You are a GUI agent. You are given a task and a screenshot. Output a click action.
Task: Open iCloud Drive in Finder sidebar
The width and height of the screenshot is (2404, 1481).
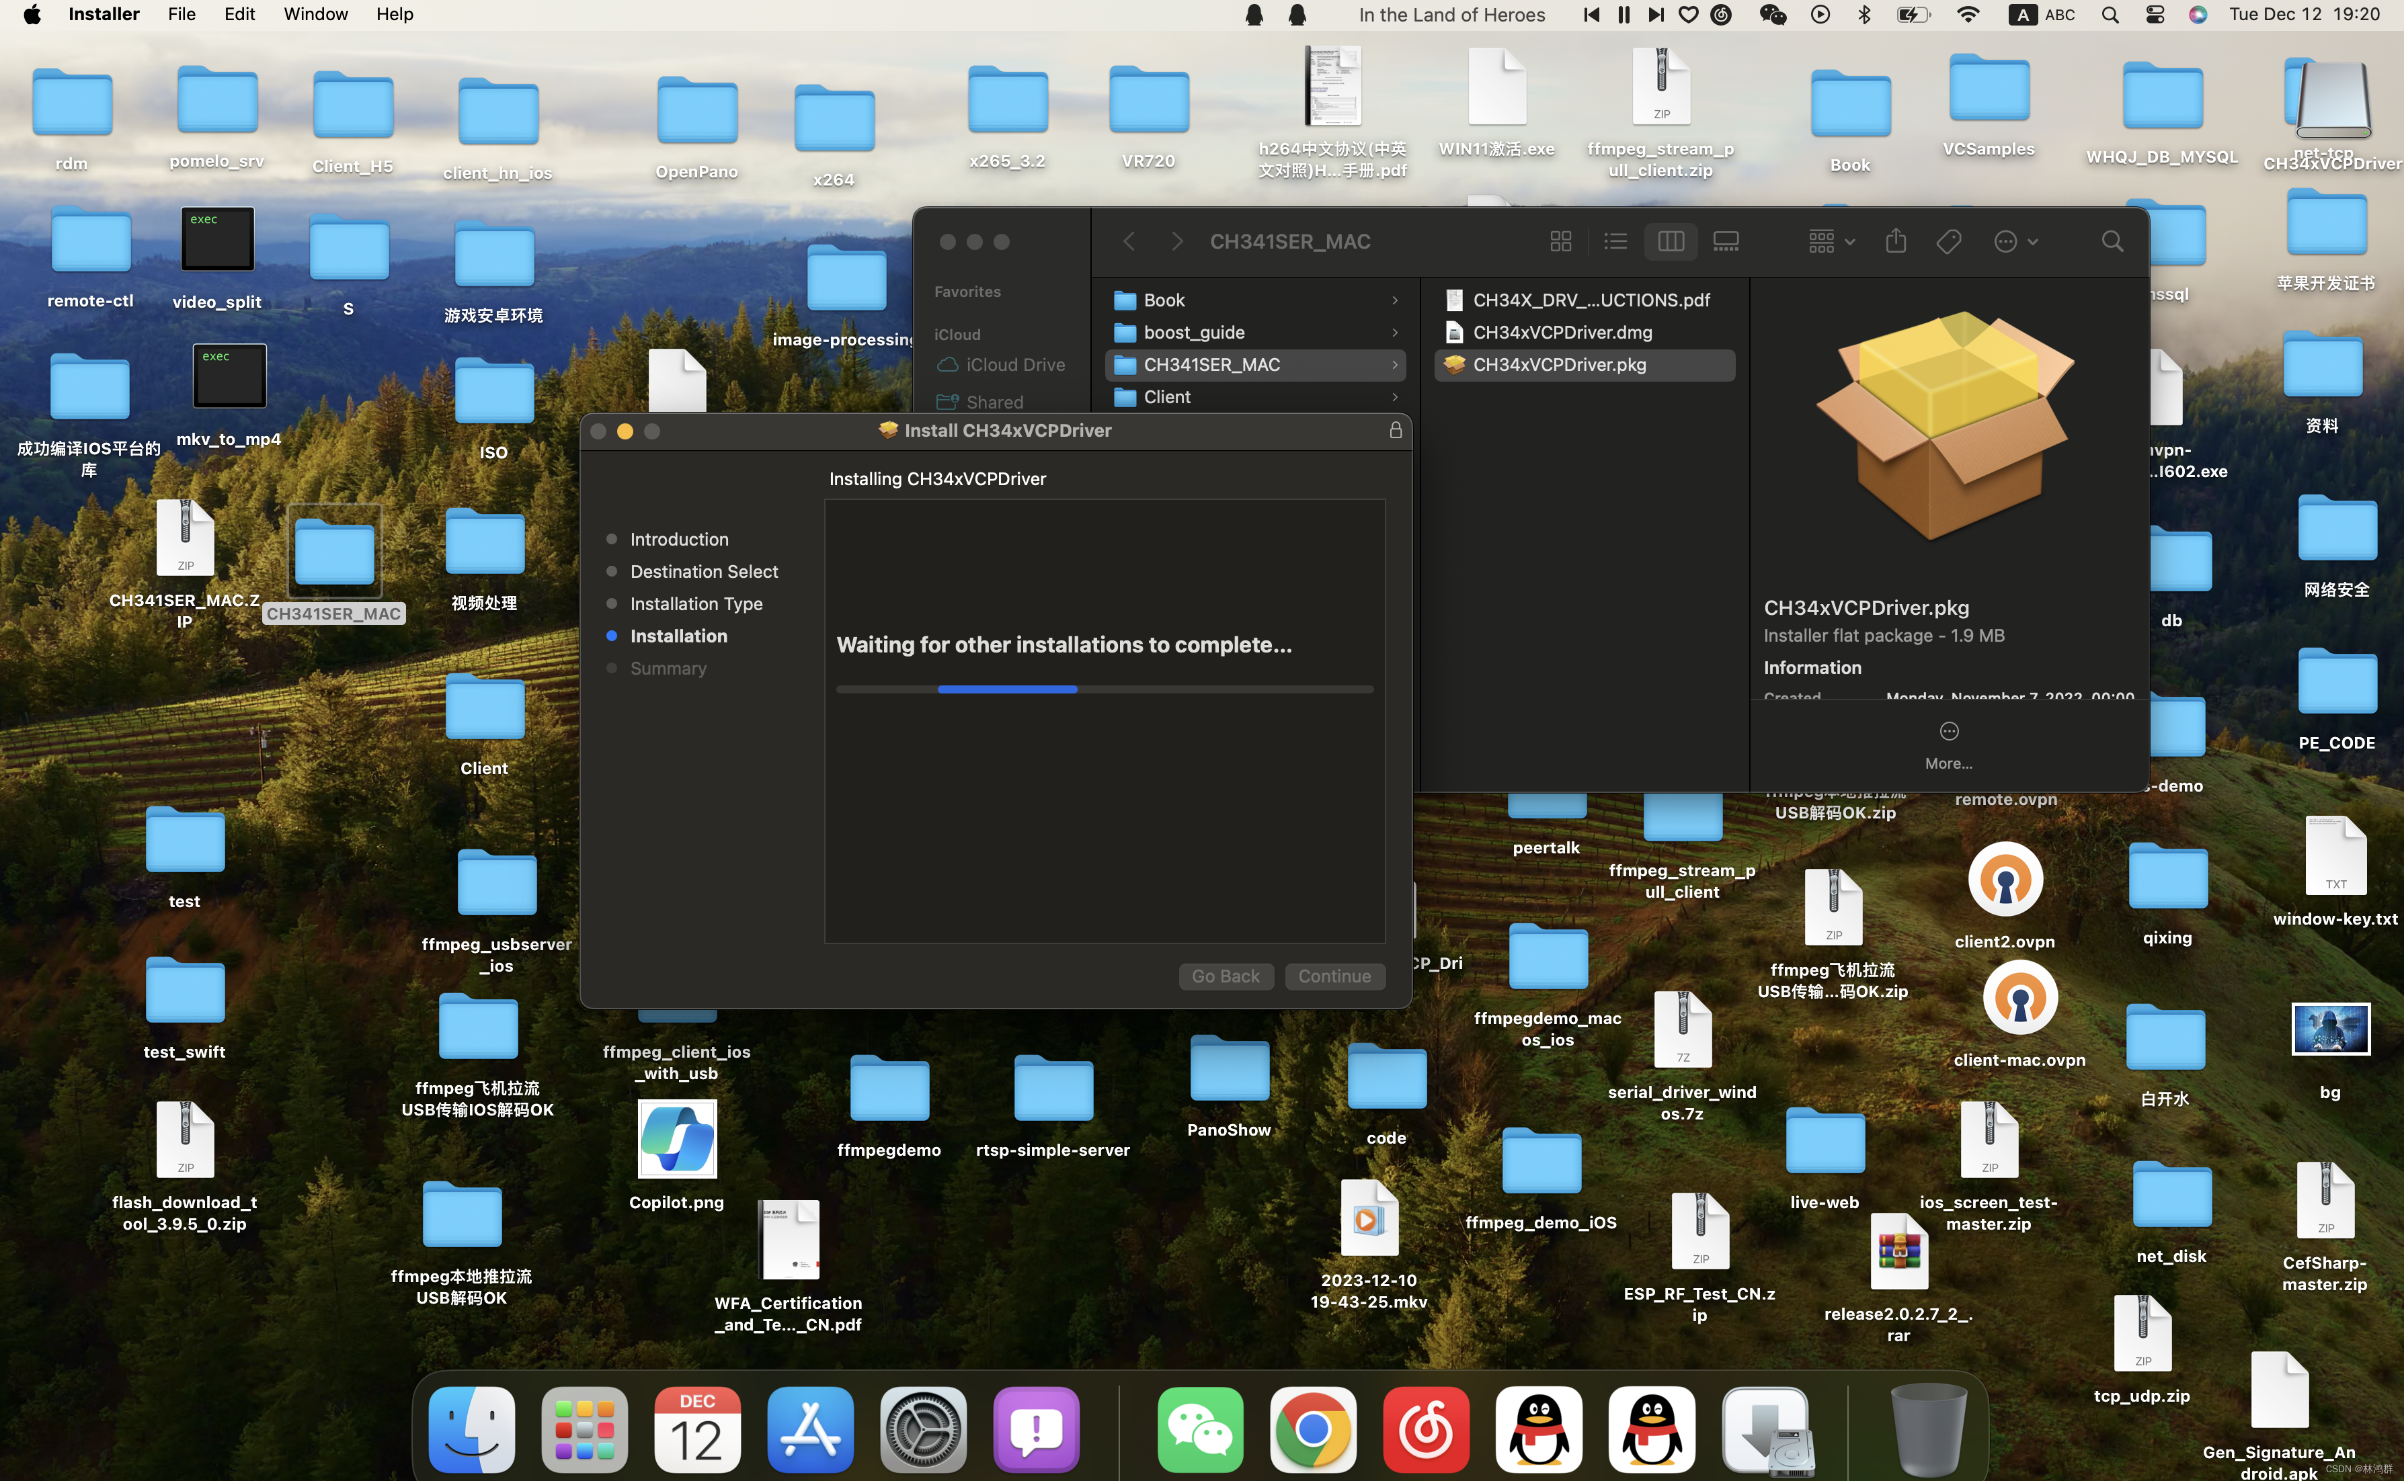tap(1001, 366)
